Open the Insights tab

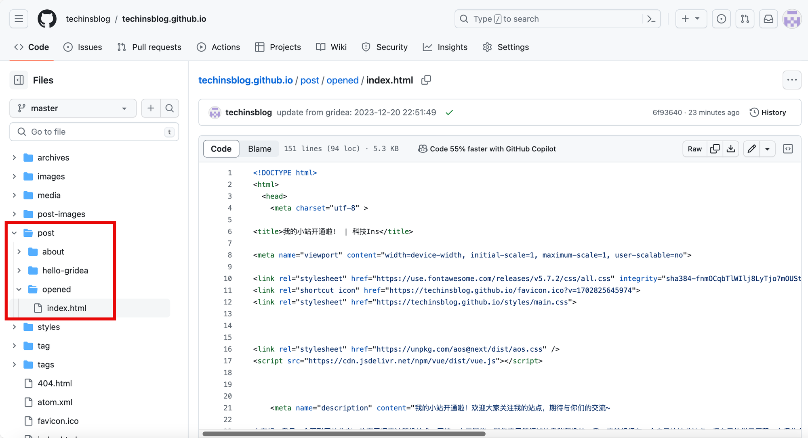(x=445, y=47)
